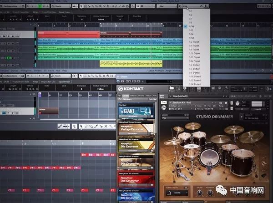The width and height of the screenshot is (273, 203).
Task: Select Drums part in lower project window
Action: 49,111
